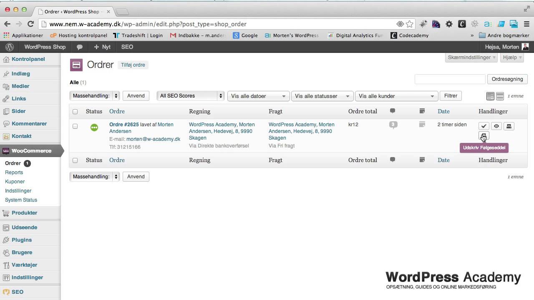This screenshot has width=534, height=300.
Task: Click the gear extension icon in toolbar
Action: pos(449,24)
